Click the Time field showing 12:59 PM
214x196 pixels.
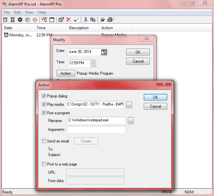pyautogui.click(x=79, y=63)
